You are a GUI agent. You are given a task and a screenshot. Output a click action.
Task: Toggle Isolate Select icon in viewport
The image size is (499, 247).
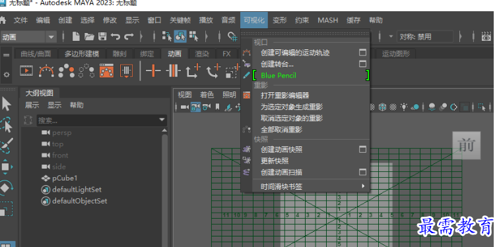coord(482,107)
